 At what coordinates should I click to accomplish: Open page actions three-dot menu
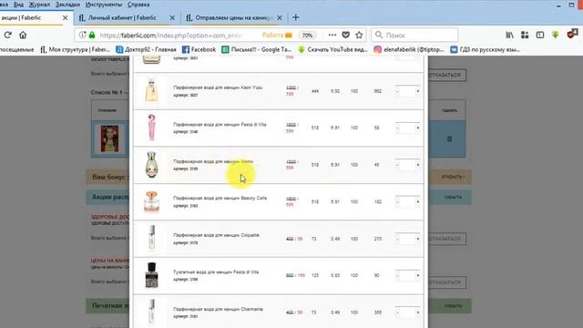332,35
